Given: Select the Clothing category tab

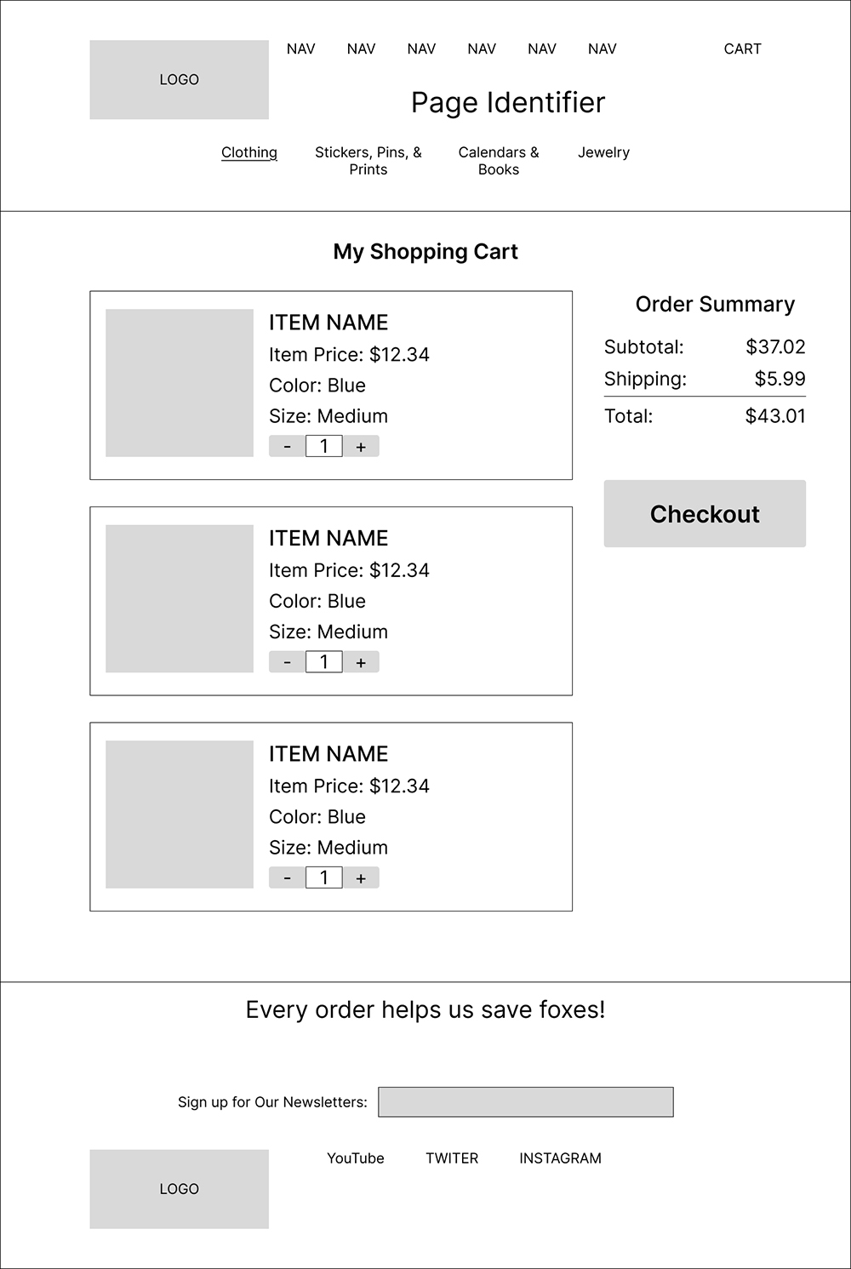Looking at the screenshot, I should point(248,152).
